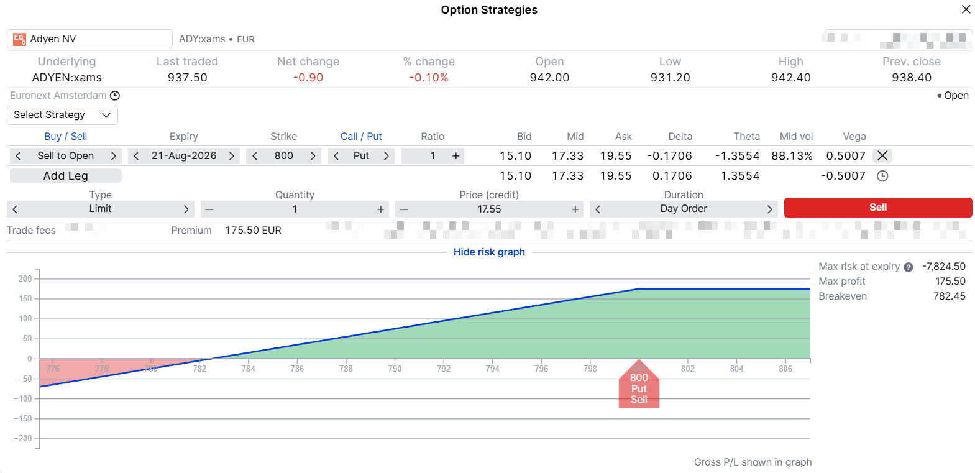Click Hide risk graph link

(489, 252)
